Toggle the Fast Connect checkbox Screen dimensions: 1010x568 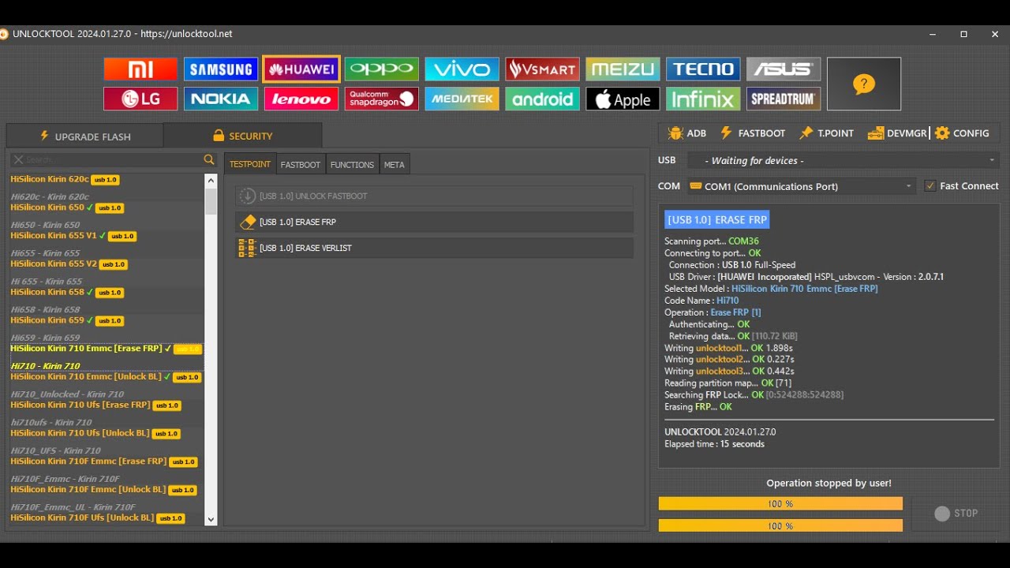point(930,186)
